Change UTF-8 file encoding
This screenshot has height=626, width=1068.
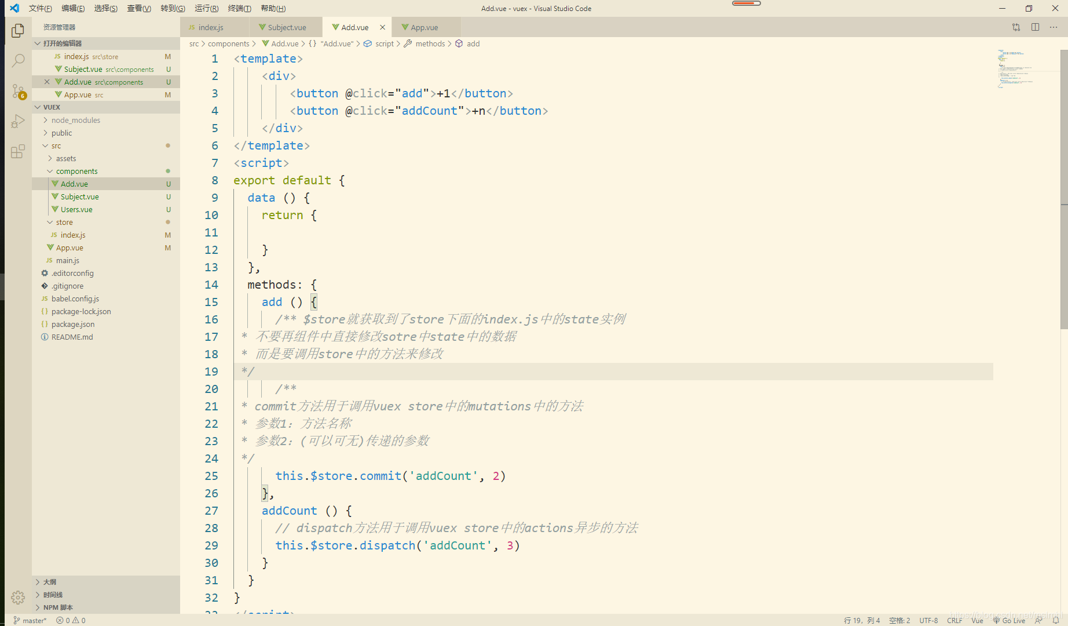[928, 620]
